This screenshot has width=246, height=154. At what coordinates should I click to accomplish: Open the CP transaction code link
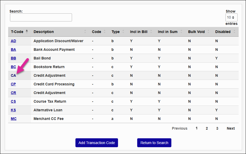(13, 84)
